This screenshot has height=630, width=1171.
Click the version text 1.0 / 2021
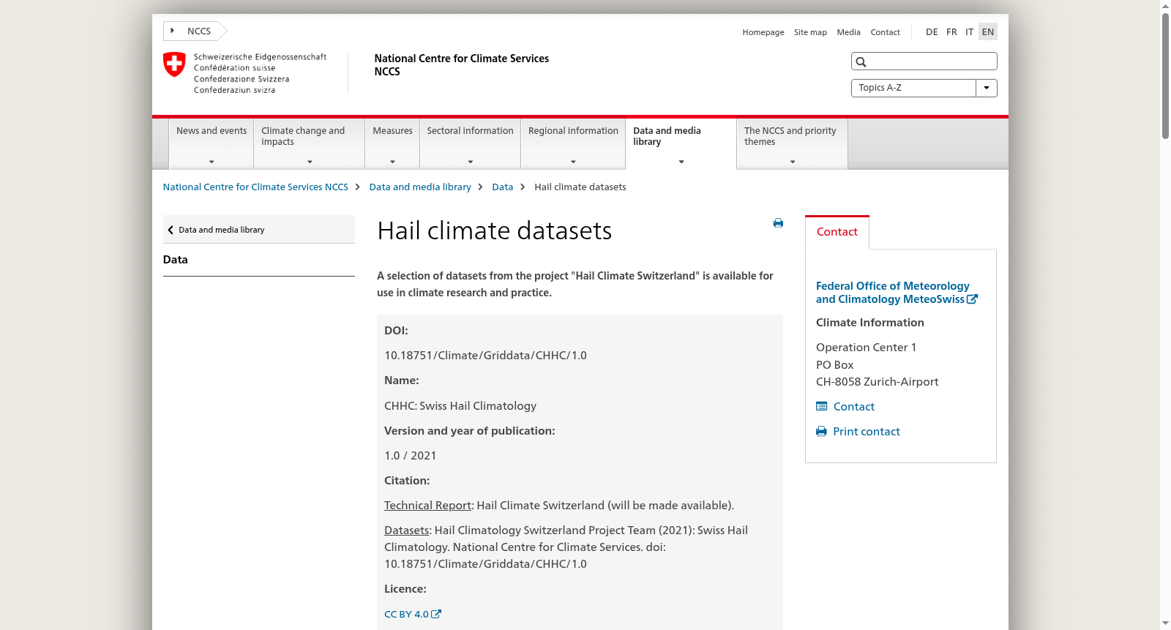[410, 456]
